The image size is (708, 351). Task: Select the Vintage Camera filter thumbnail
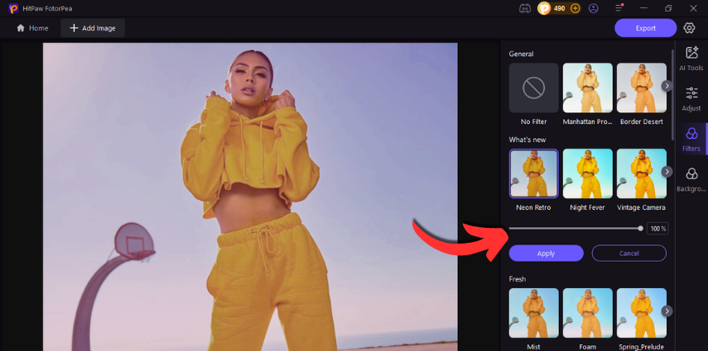pyautogui.click(x=641, y=173)
